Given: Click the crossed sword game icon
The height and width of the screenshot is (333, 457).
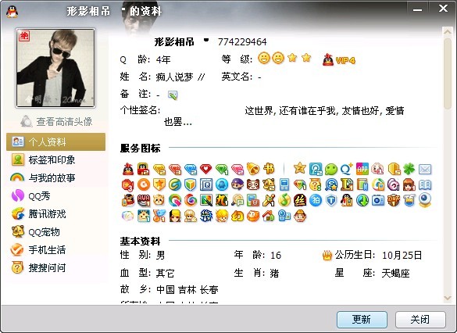Looking at the screenshot, I should (x=269, y=200).
